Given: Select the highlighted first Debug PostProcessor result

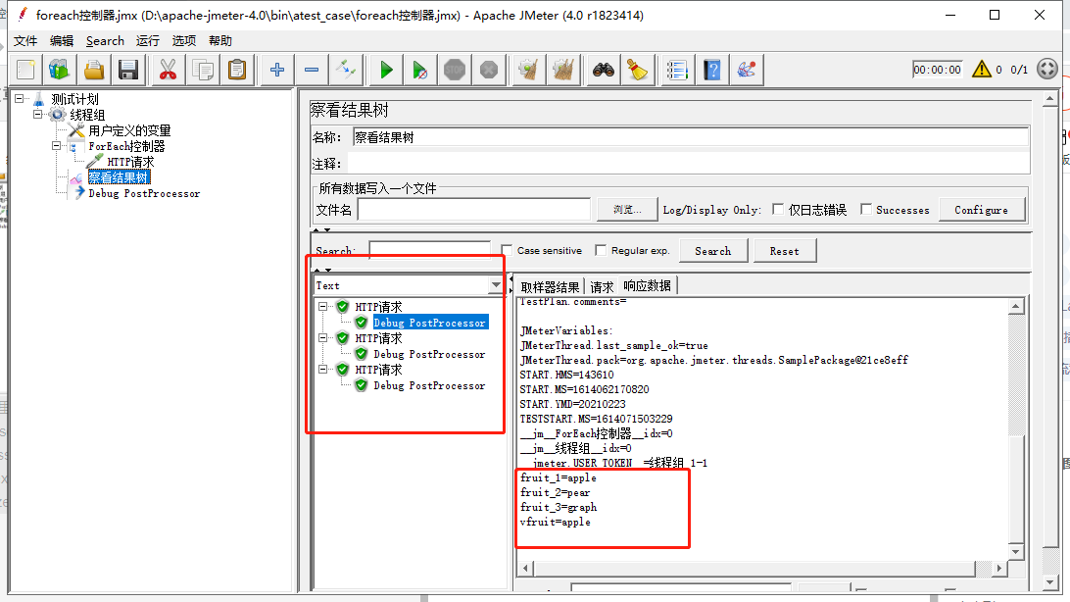Looking at the screenshot, I should 430,323.
